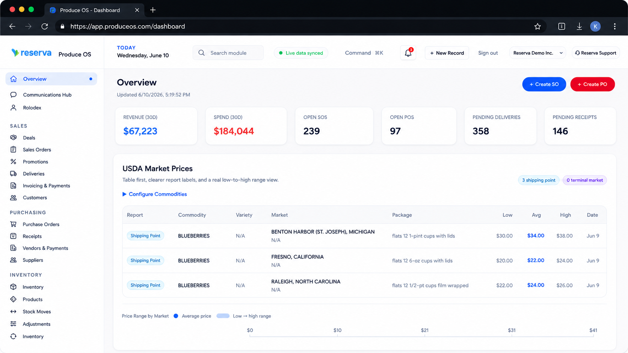Click the 0 terminal market badge
Screen dimensions: 628x353
pyautogui.click(x=584, y=180)
